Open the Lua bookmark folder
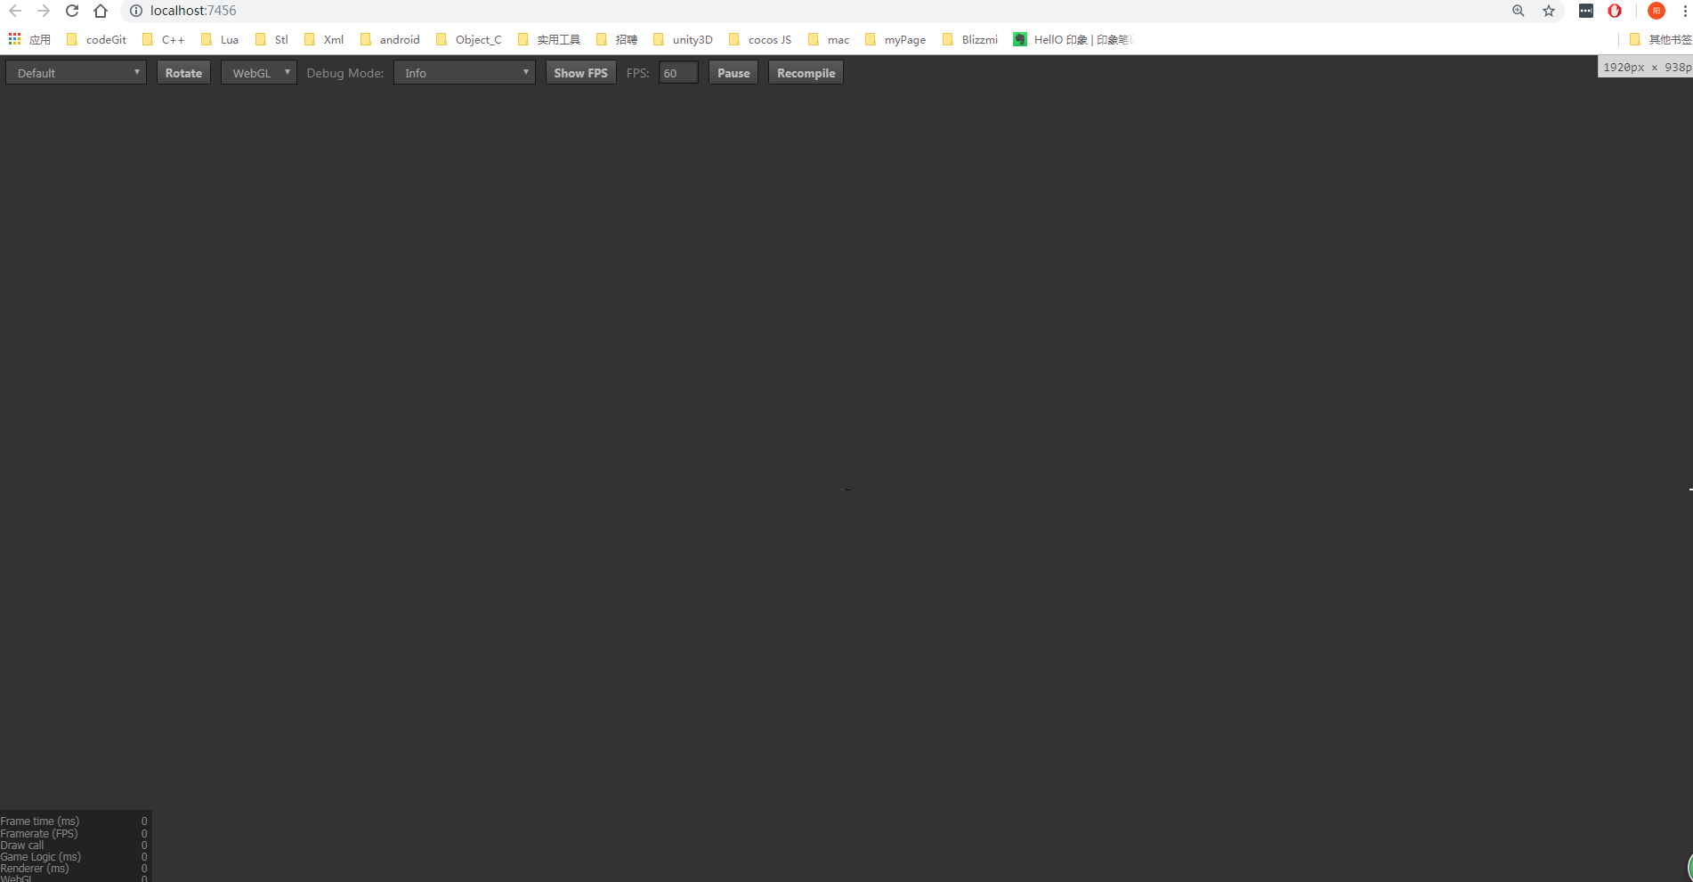 pos(220,39)
